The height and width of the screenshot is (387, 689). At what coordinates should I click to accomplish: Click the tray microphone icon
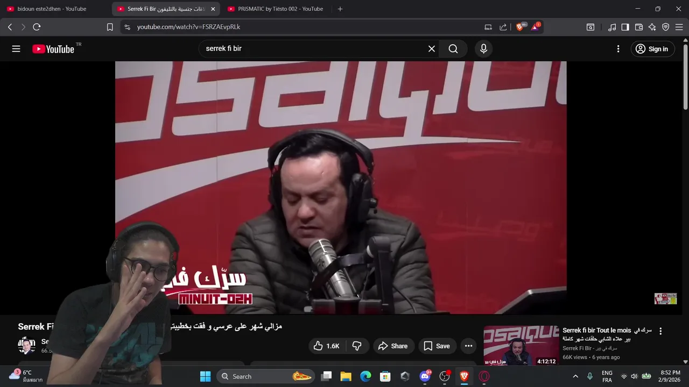(x=590, y=376)
